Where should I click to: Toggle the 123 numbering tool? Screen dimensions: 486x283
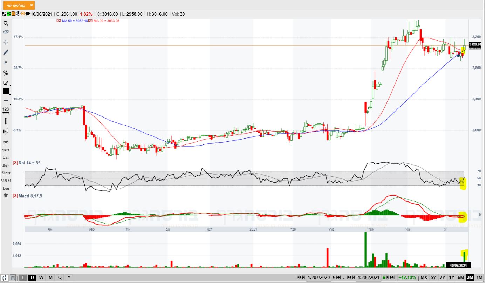click(x=6, y=110)
